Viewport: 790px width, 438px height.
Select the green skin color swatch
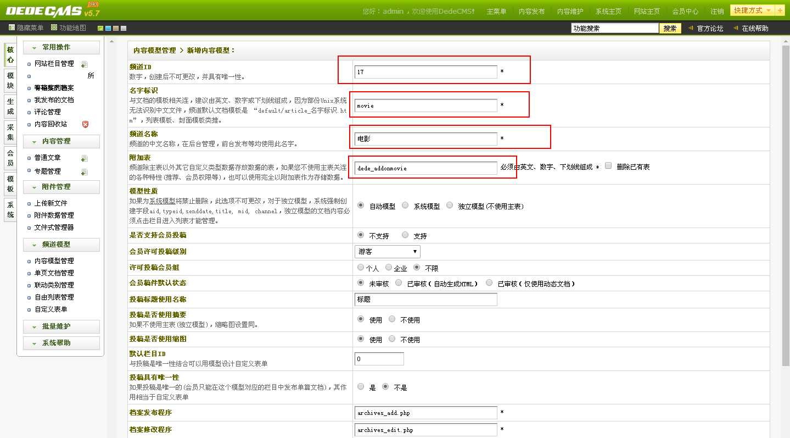(100, 28)
